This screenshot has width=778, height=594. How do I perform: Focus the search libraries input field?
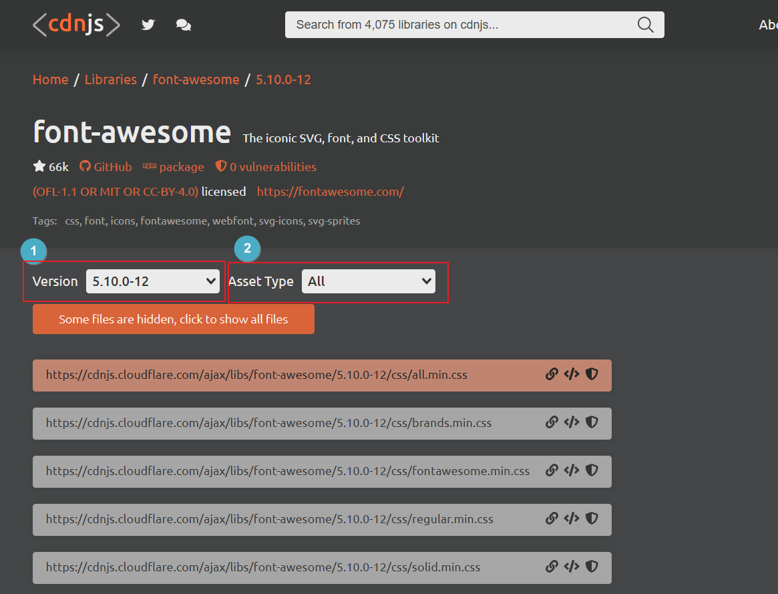click(x=474, y=25)
